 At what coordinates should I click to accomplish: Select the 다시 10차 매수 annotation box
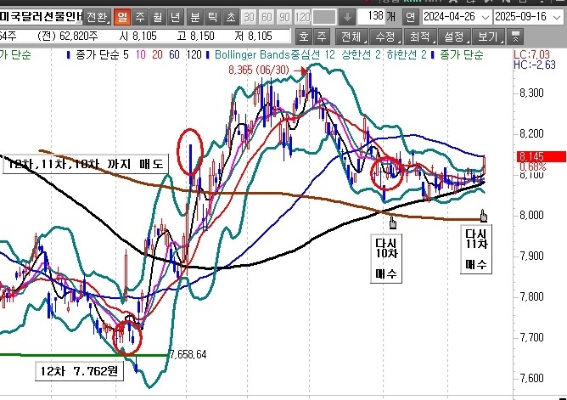386,258
